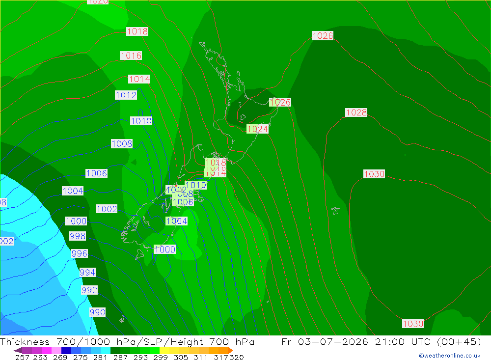Image resolution: width=491 pixels, height=360 pixels.
Task: Click the red 1018 label with white background
Action: click(137, 31)
